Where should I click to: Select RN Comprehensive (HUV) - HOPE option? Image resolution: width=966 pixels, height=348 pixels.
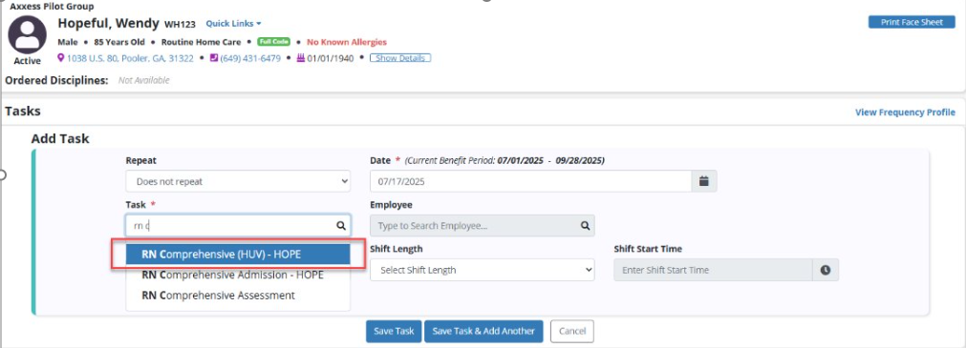coord(238,255)
